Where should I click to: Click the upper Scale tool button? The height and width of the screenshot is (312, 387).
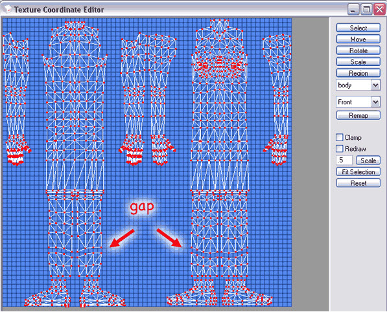[358, 62]
